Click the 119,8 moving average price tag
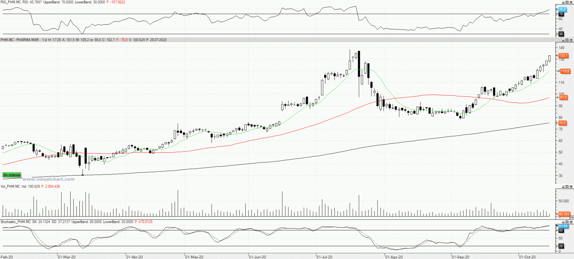Image resolution: width=574 pixels, height=259 pixels. [565, 71]
